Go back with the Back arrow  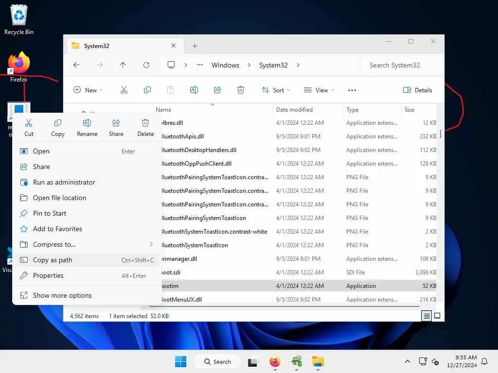pos(76,65)
